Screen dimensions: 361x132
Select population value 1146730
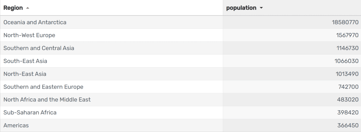coord(347,48)
